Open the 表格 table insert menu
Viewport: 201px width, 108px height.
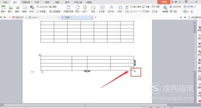point(3,9)
